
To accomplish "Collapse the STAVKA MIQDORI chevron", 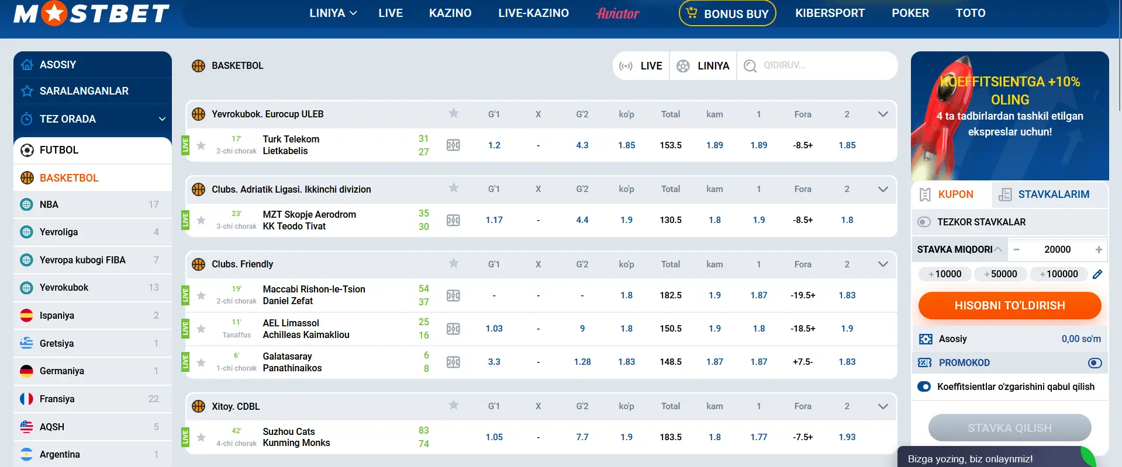I will [x=998, y=249].
